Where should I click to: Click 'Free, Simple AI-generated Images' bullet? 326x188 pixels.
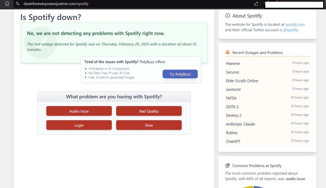click(x=111, y=77)
